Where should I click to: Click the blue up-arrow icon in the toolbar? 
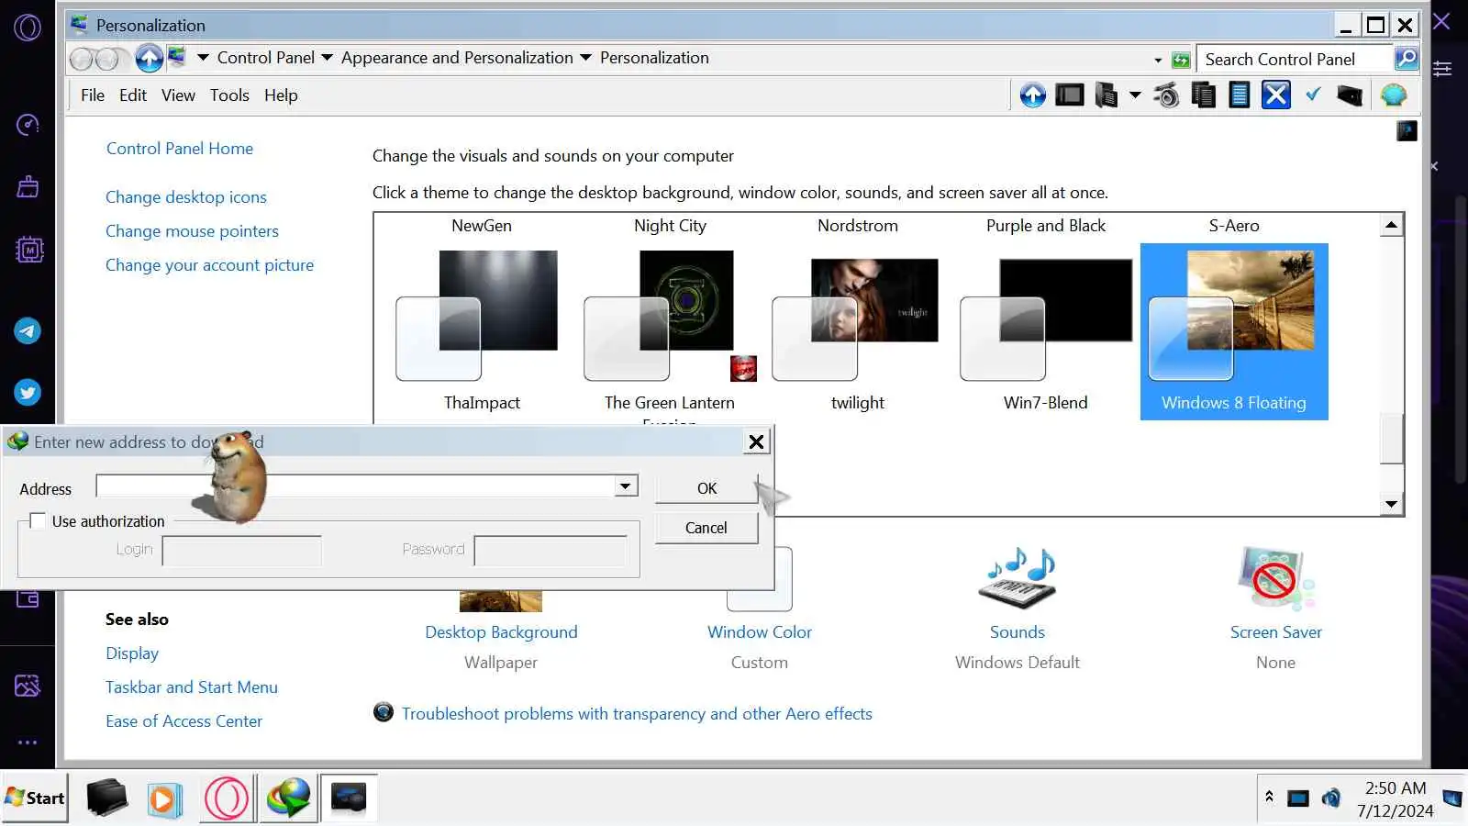click(1033, 95)
